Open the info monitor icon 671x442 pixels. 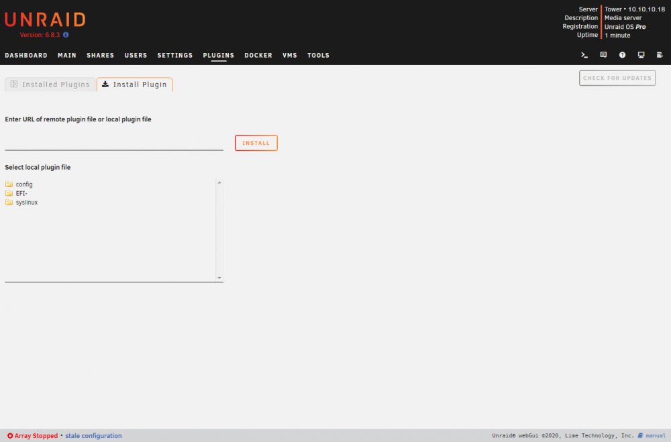pos(641,55)
